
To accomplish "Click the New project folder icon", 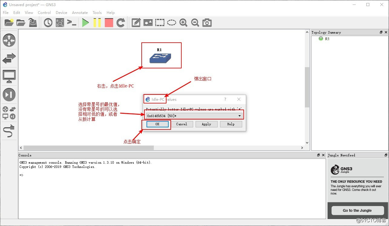I will [9, 23].
